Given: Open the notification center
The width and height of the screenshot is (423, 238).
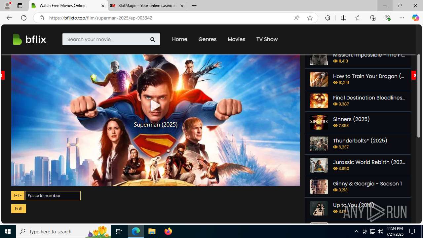Looking at the screenshot, I should point(412,231).
